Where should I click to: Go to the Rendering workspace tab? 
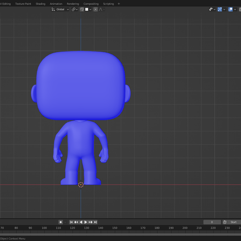coord(73,4)
